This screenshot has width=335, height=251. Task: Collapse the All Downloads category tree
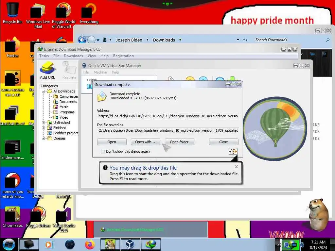click(44, 91)
